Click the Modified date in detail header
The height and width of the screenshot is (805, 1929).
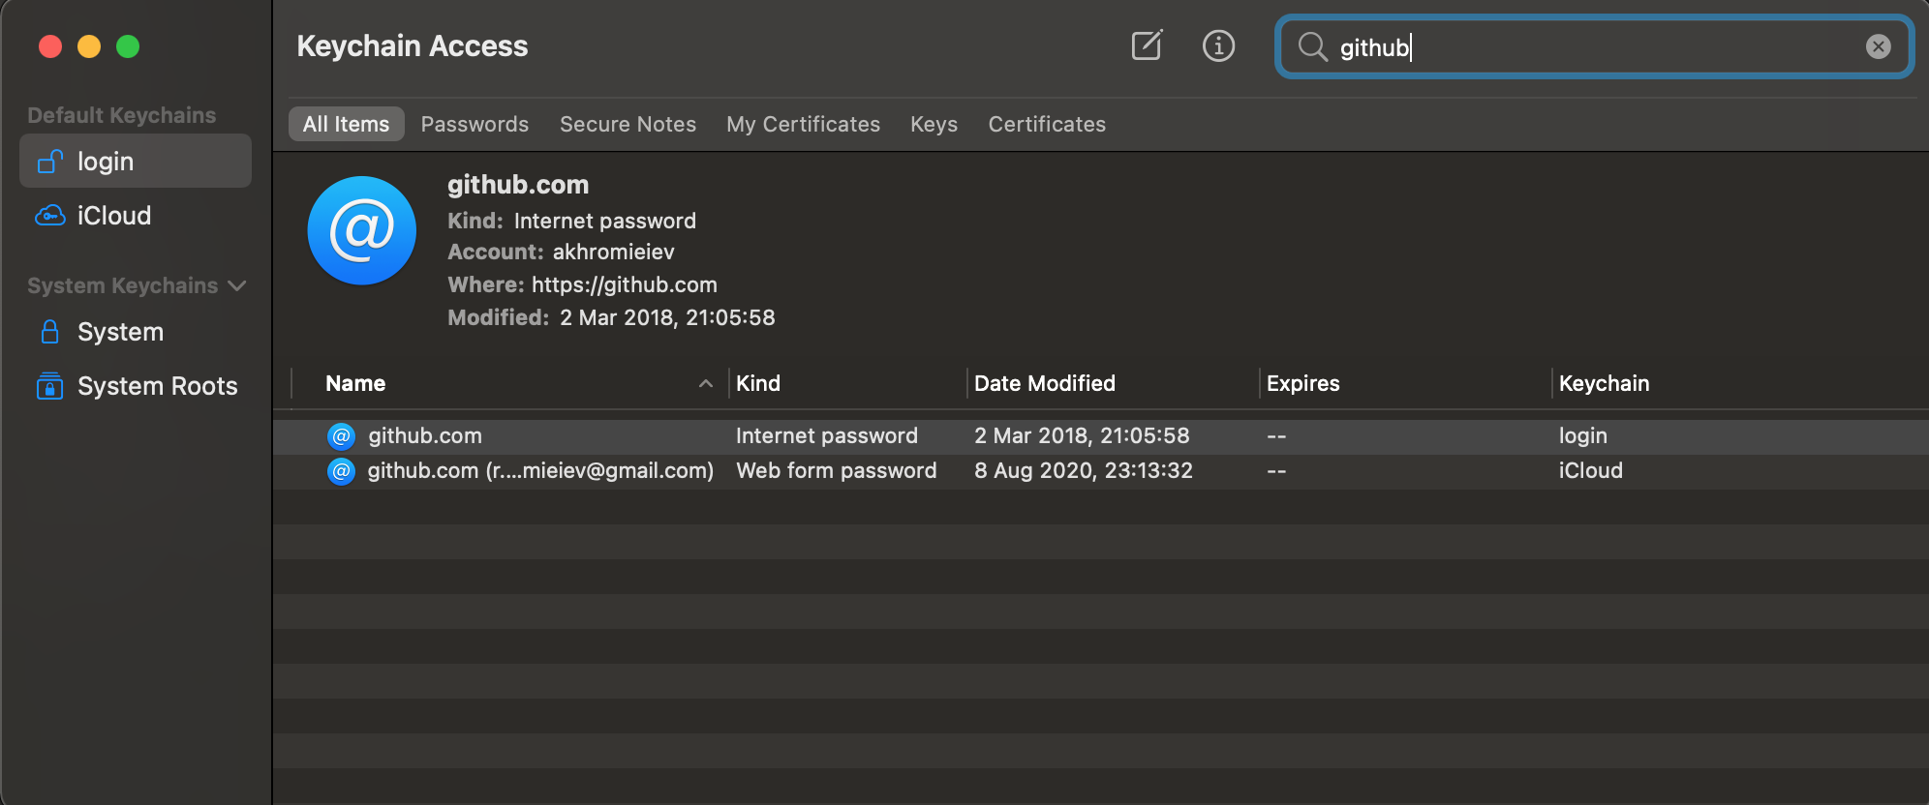coord(667,317)
